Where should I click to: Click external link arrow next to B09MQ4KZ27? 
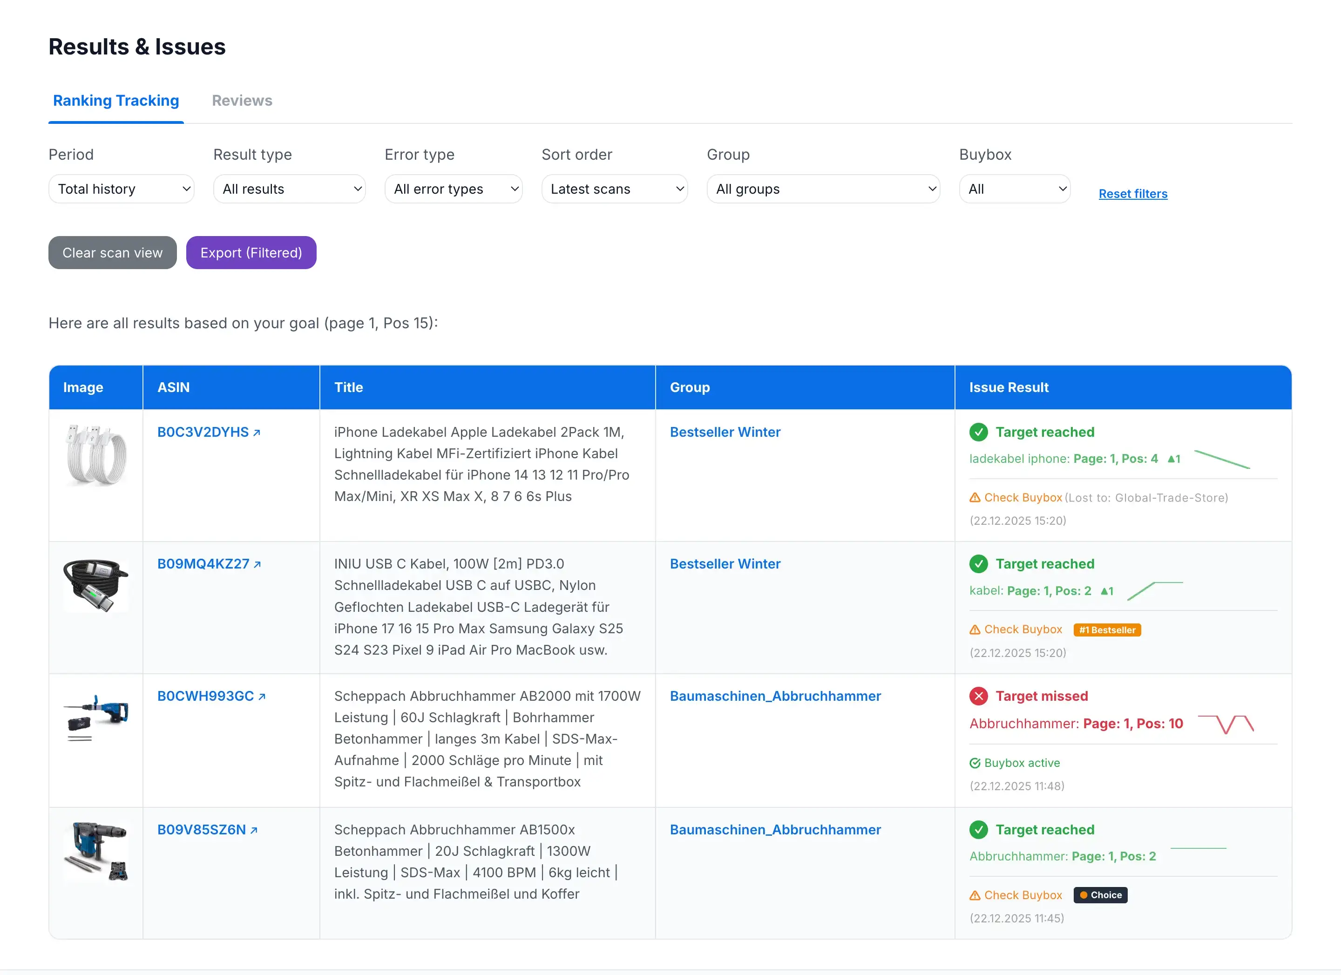pyautogui.click(x=257, y=565)
